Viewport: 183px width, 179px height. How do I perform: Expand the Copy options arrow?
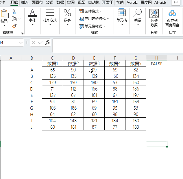pos(19,19)
